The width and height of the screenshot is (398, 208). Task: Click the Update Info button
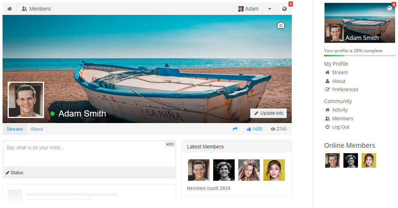click(x=268, y=113)
